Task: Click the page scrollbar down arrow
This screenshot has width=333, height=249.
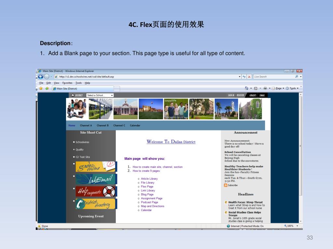Action: pos(300,221)
